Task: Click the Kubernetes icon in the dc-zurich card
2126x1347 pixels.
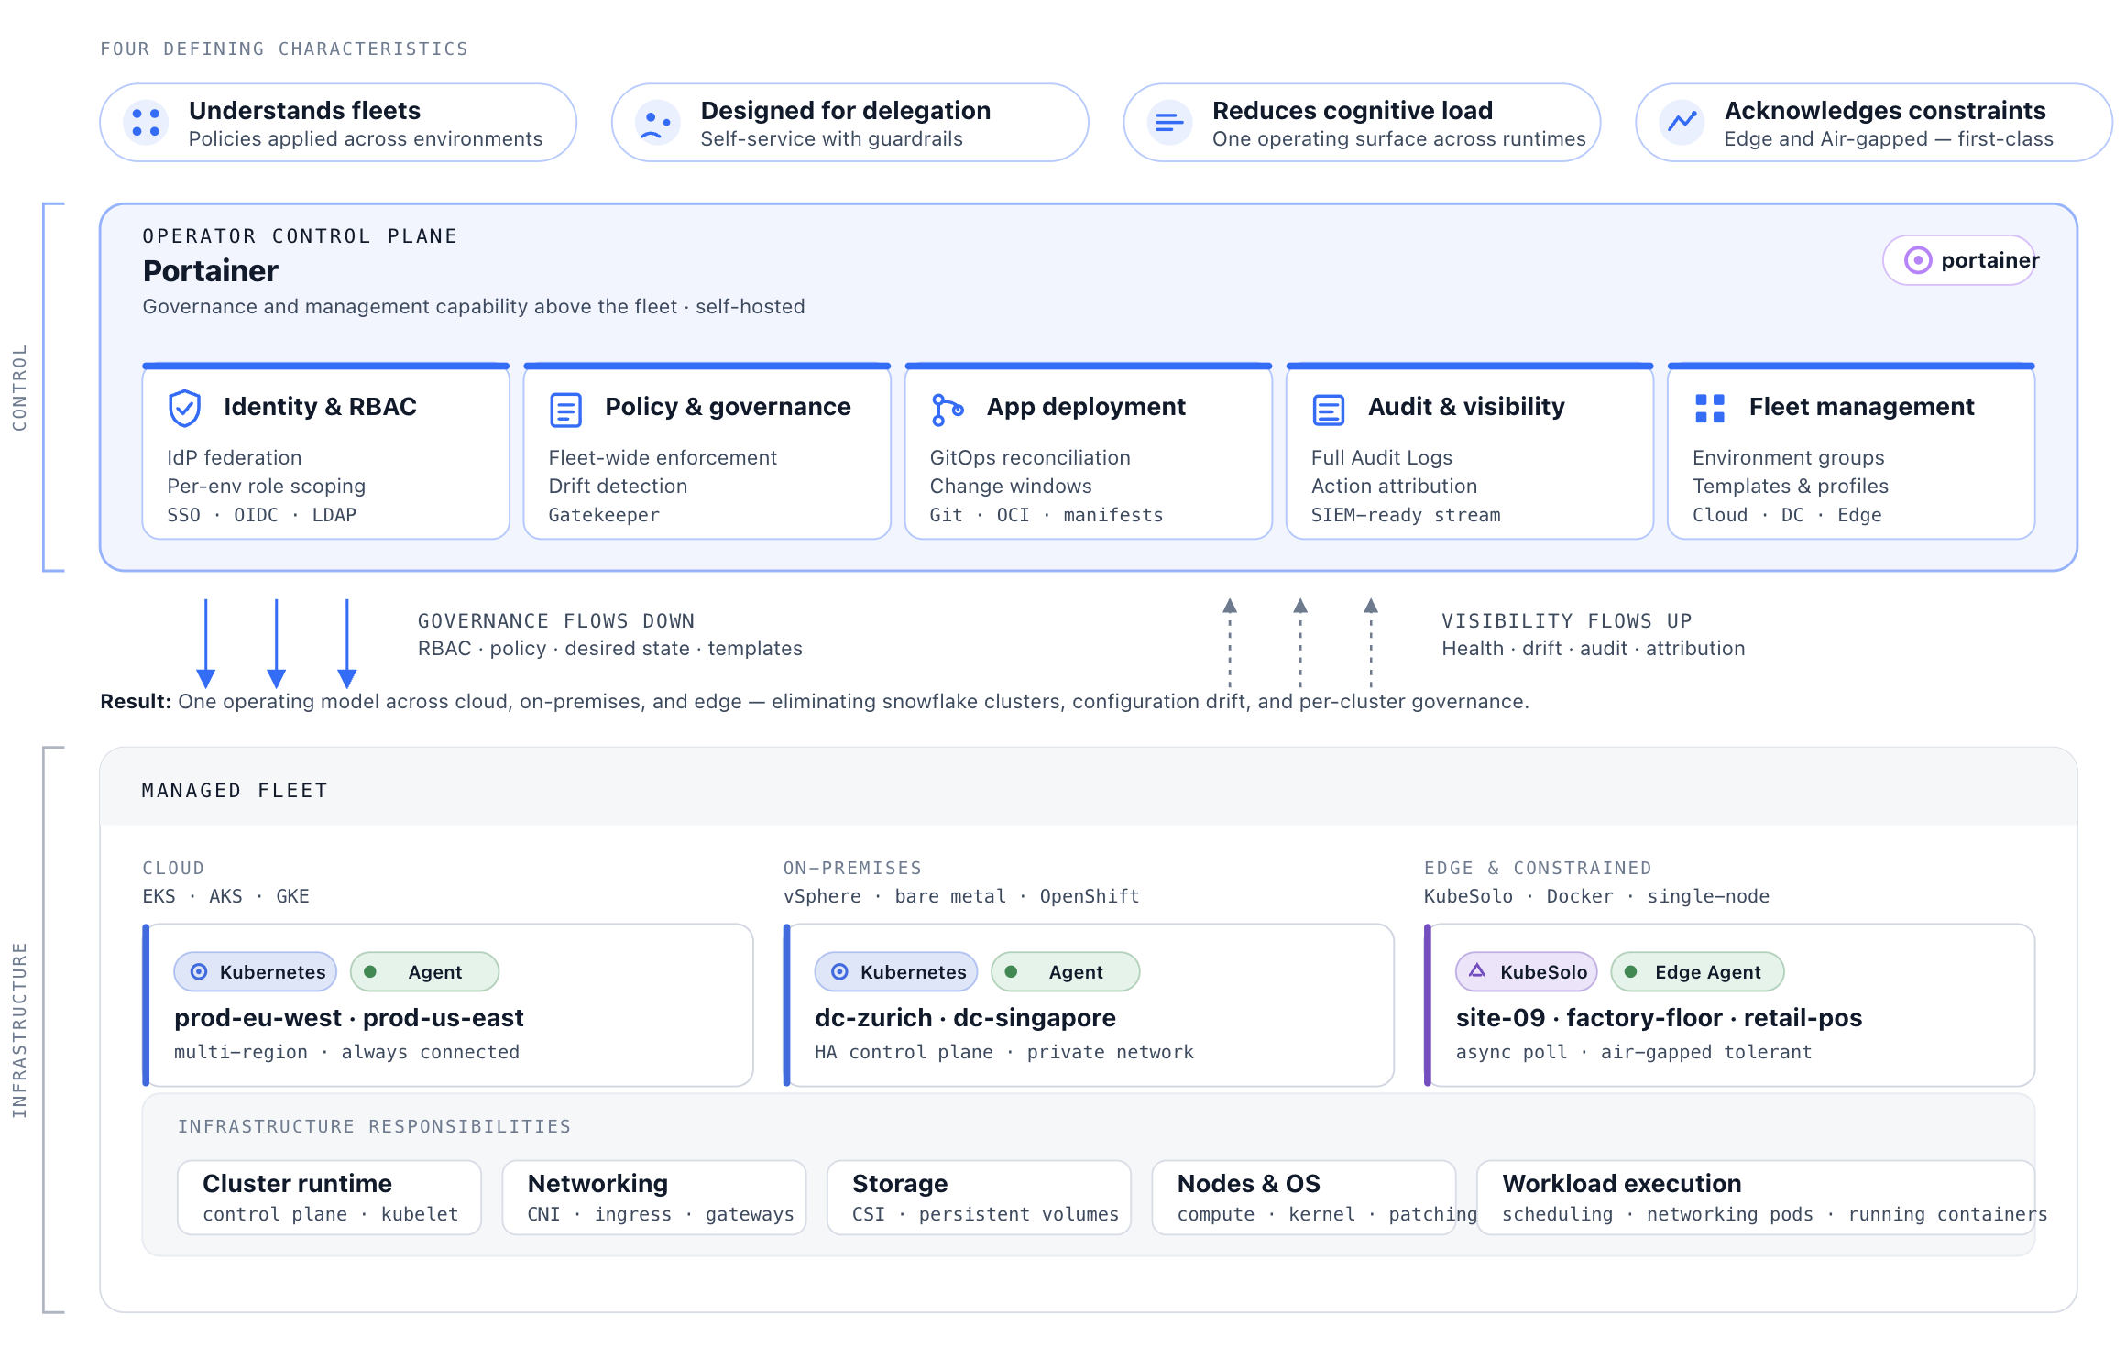Action: click(x=839, y=971)
